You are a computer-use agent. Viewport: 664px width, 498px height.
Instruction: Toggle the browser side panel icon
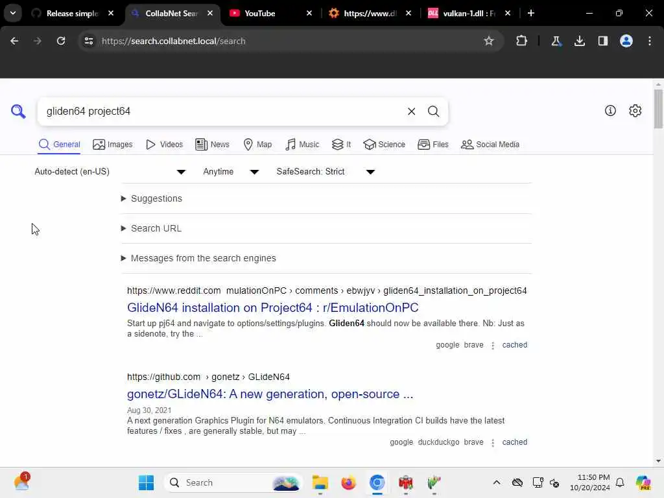(602, 41)
